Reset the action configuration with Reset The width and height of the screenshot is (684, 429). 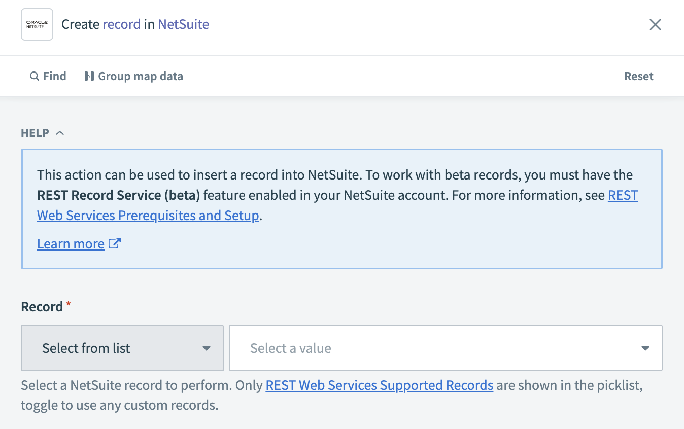[638, 76]
